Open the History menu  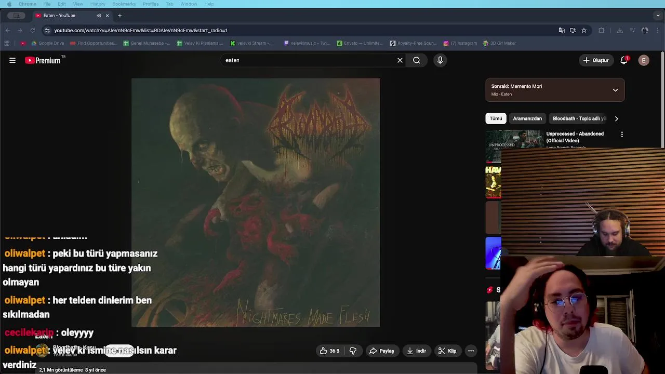click(98, 4)
